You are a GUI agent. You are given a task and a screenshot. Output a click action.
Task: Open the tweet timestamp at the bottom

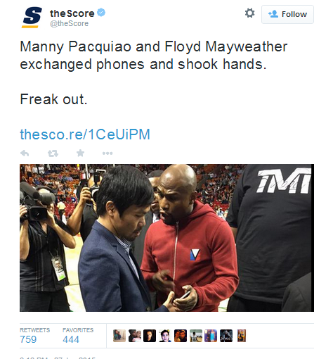(x=58, y=358)
